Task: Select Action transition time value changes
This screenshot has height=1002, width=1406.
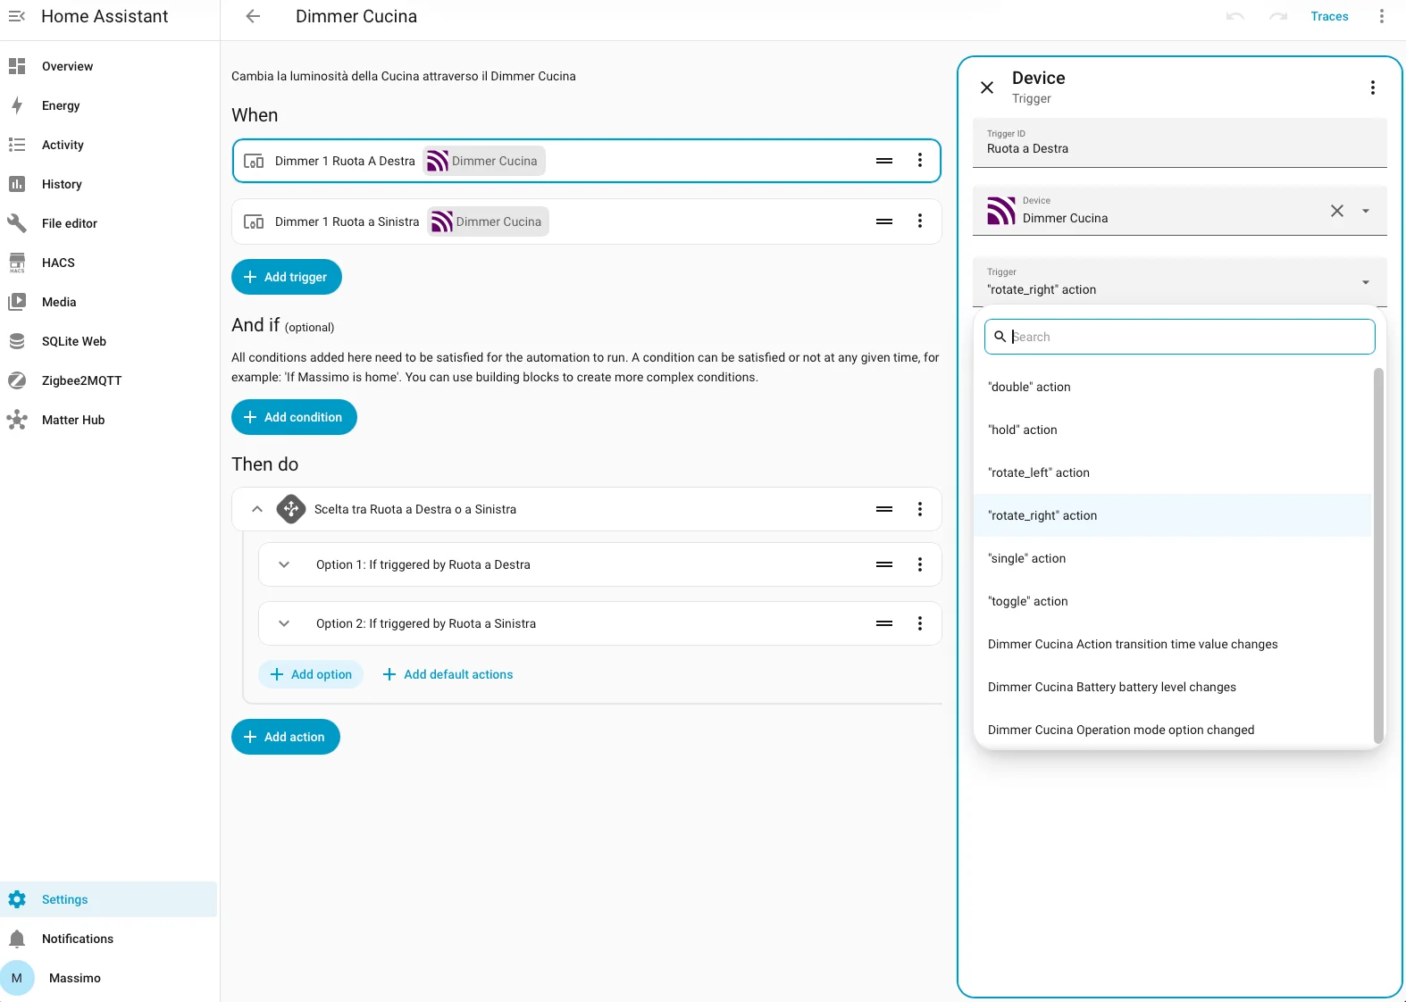Action: pos(1173,644)
